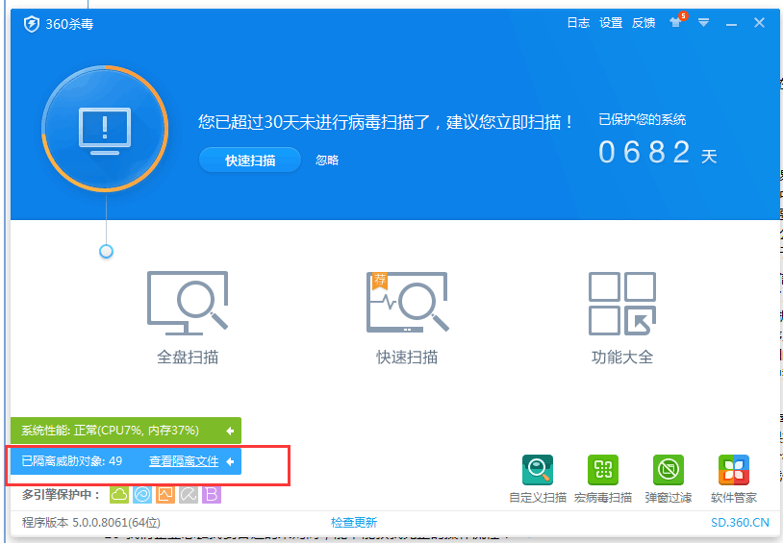
Task: Start scan with blue 快速扫描 button
Action: [250, 160]
